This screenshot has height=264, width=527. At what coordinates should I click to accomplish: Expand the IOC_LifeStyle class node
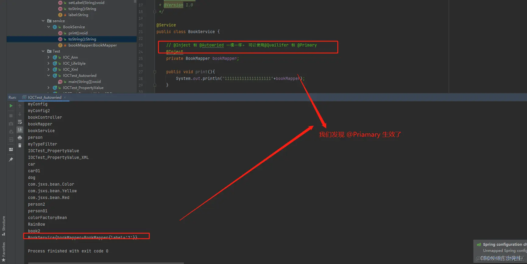[x=49, y=63]
